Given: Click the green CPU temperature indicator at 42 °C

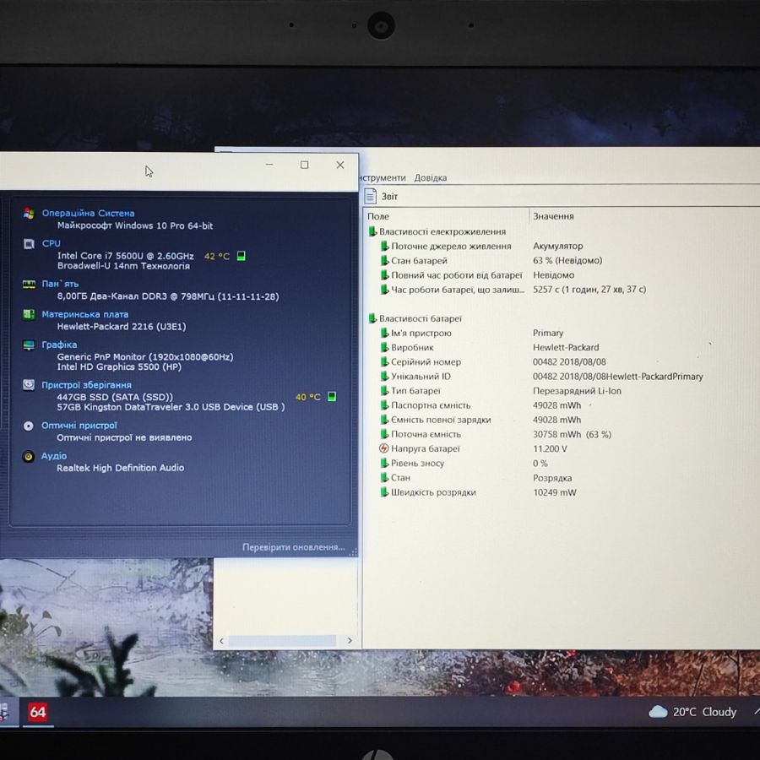Looking at the screenshot, I should pos(241,256).
